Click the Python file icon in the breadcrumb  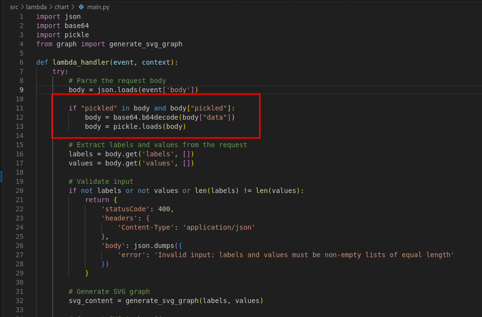point(81,7)
